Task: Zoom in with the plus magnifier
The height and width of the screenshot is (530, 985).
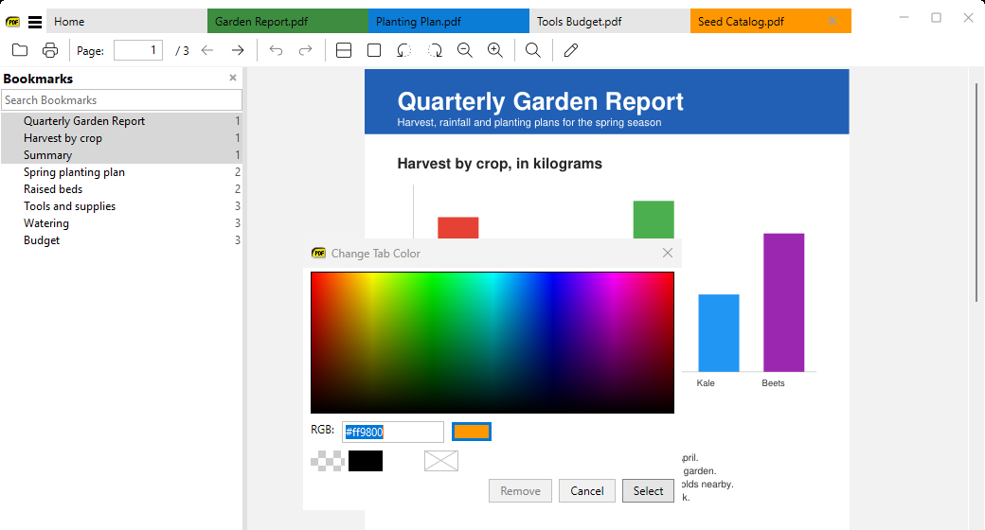Action: (495, 50)
